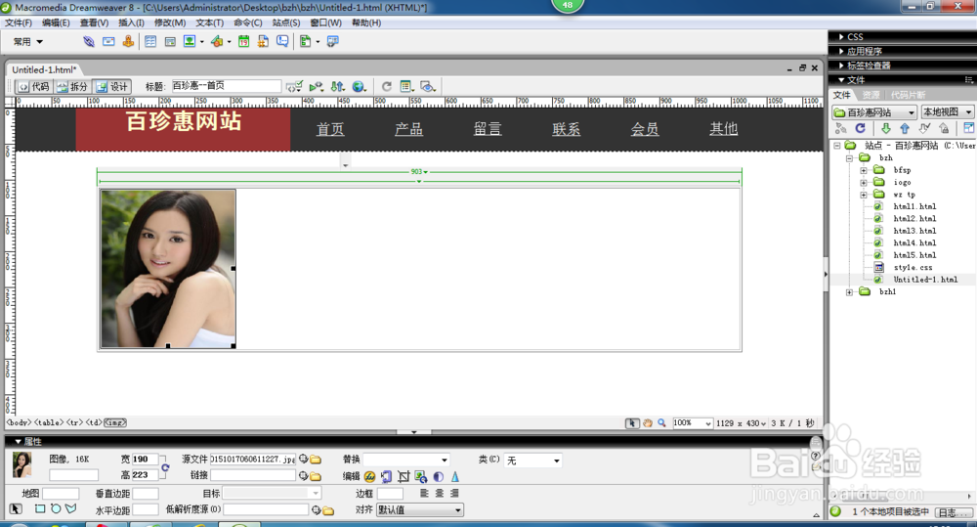Open Preview in Browser globe icon

pos(359,87)
